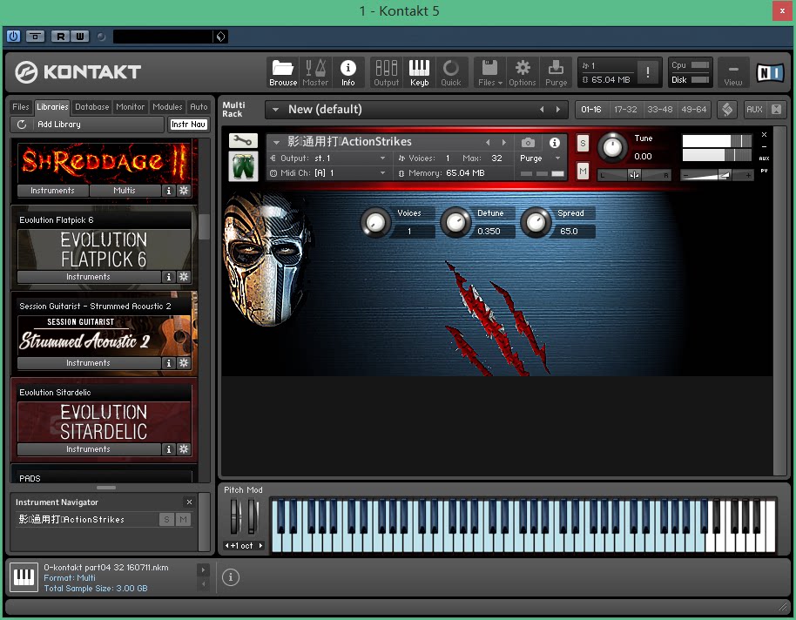The image size is (796, 620).
Task: Open instrument Purge dropdown
Action: pyautogui.click(x=558, y=158)
